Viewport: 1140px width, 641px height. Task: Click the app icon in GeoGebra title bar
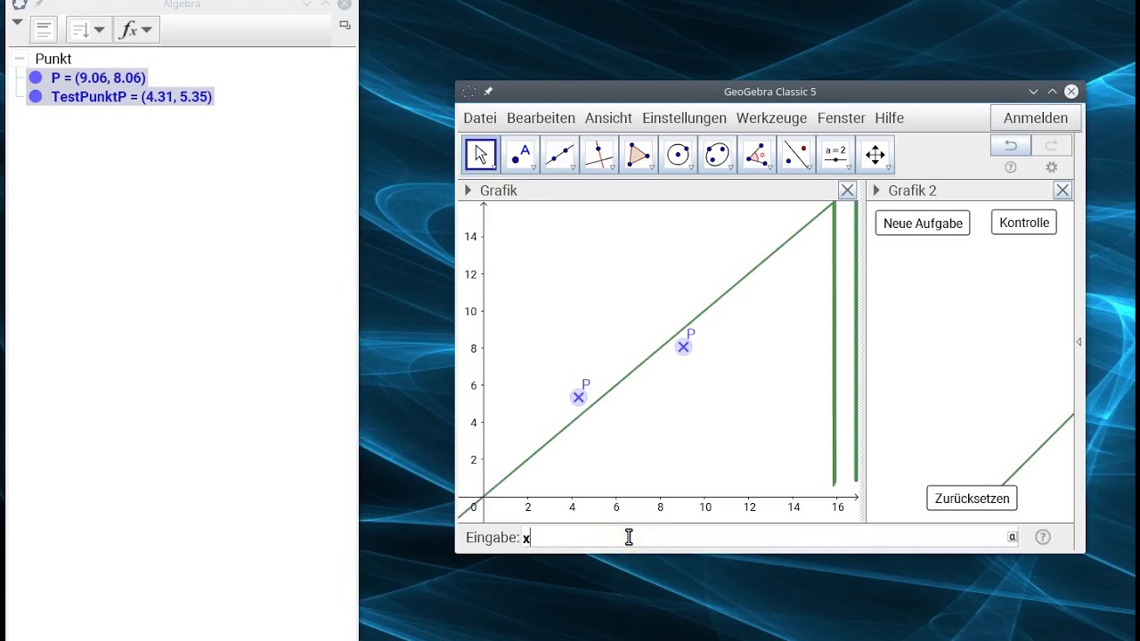click(x=469, y=92)
